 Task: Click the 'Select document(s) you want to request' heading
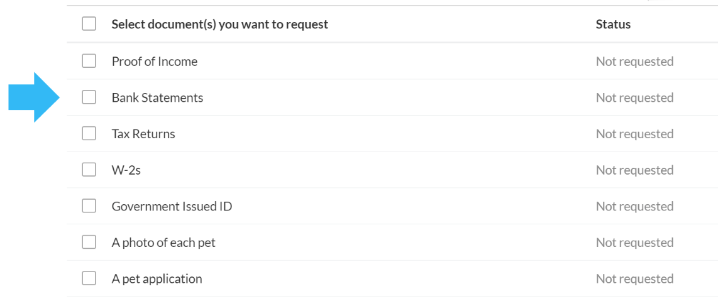click(x=220, y=25)
